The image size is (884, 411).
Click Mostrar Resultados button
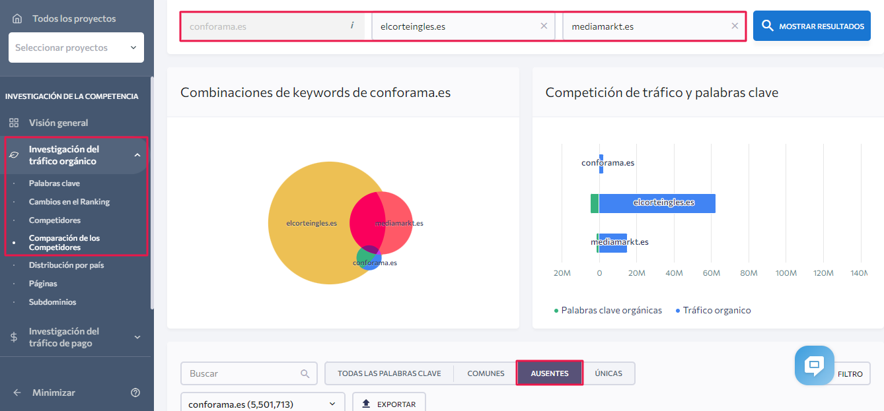click(812, 26)
